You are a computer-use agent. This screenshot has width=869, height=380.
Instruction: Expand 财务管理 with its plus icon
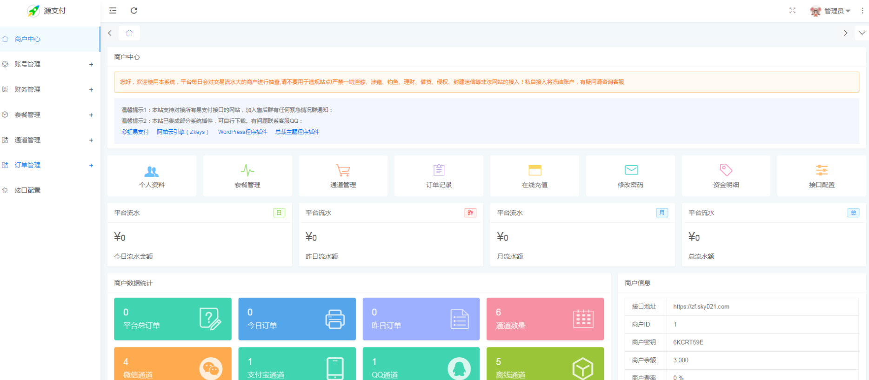click(91, 90)
